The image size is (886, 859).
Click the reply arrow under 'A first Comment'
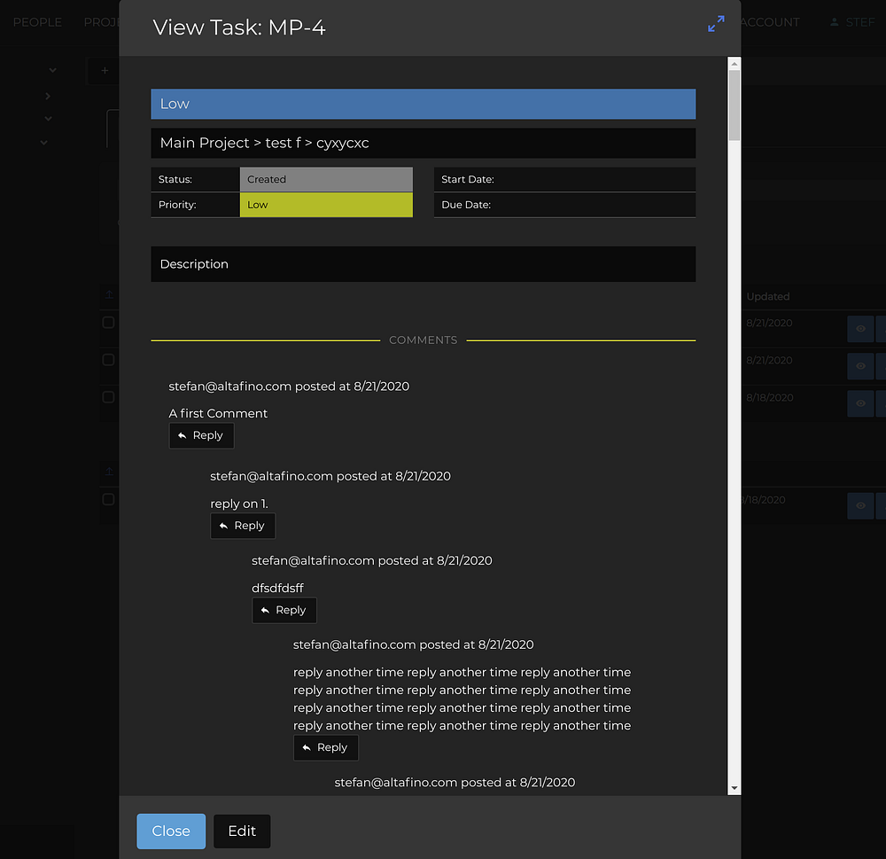point(183,436)
